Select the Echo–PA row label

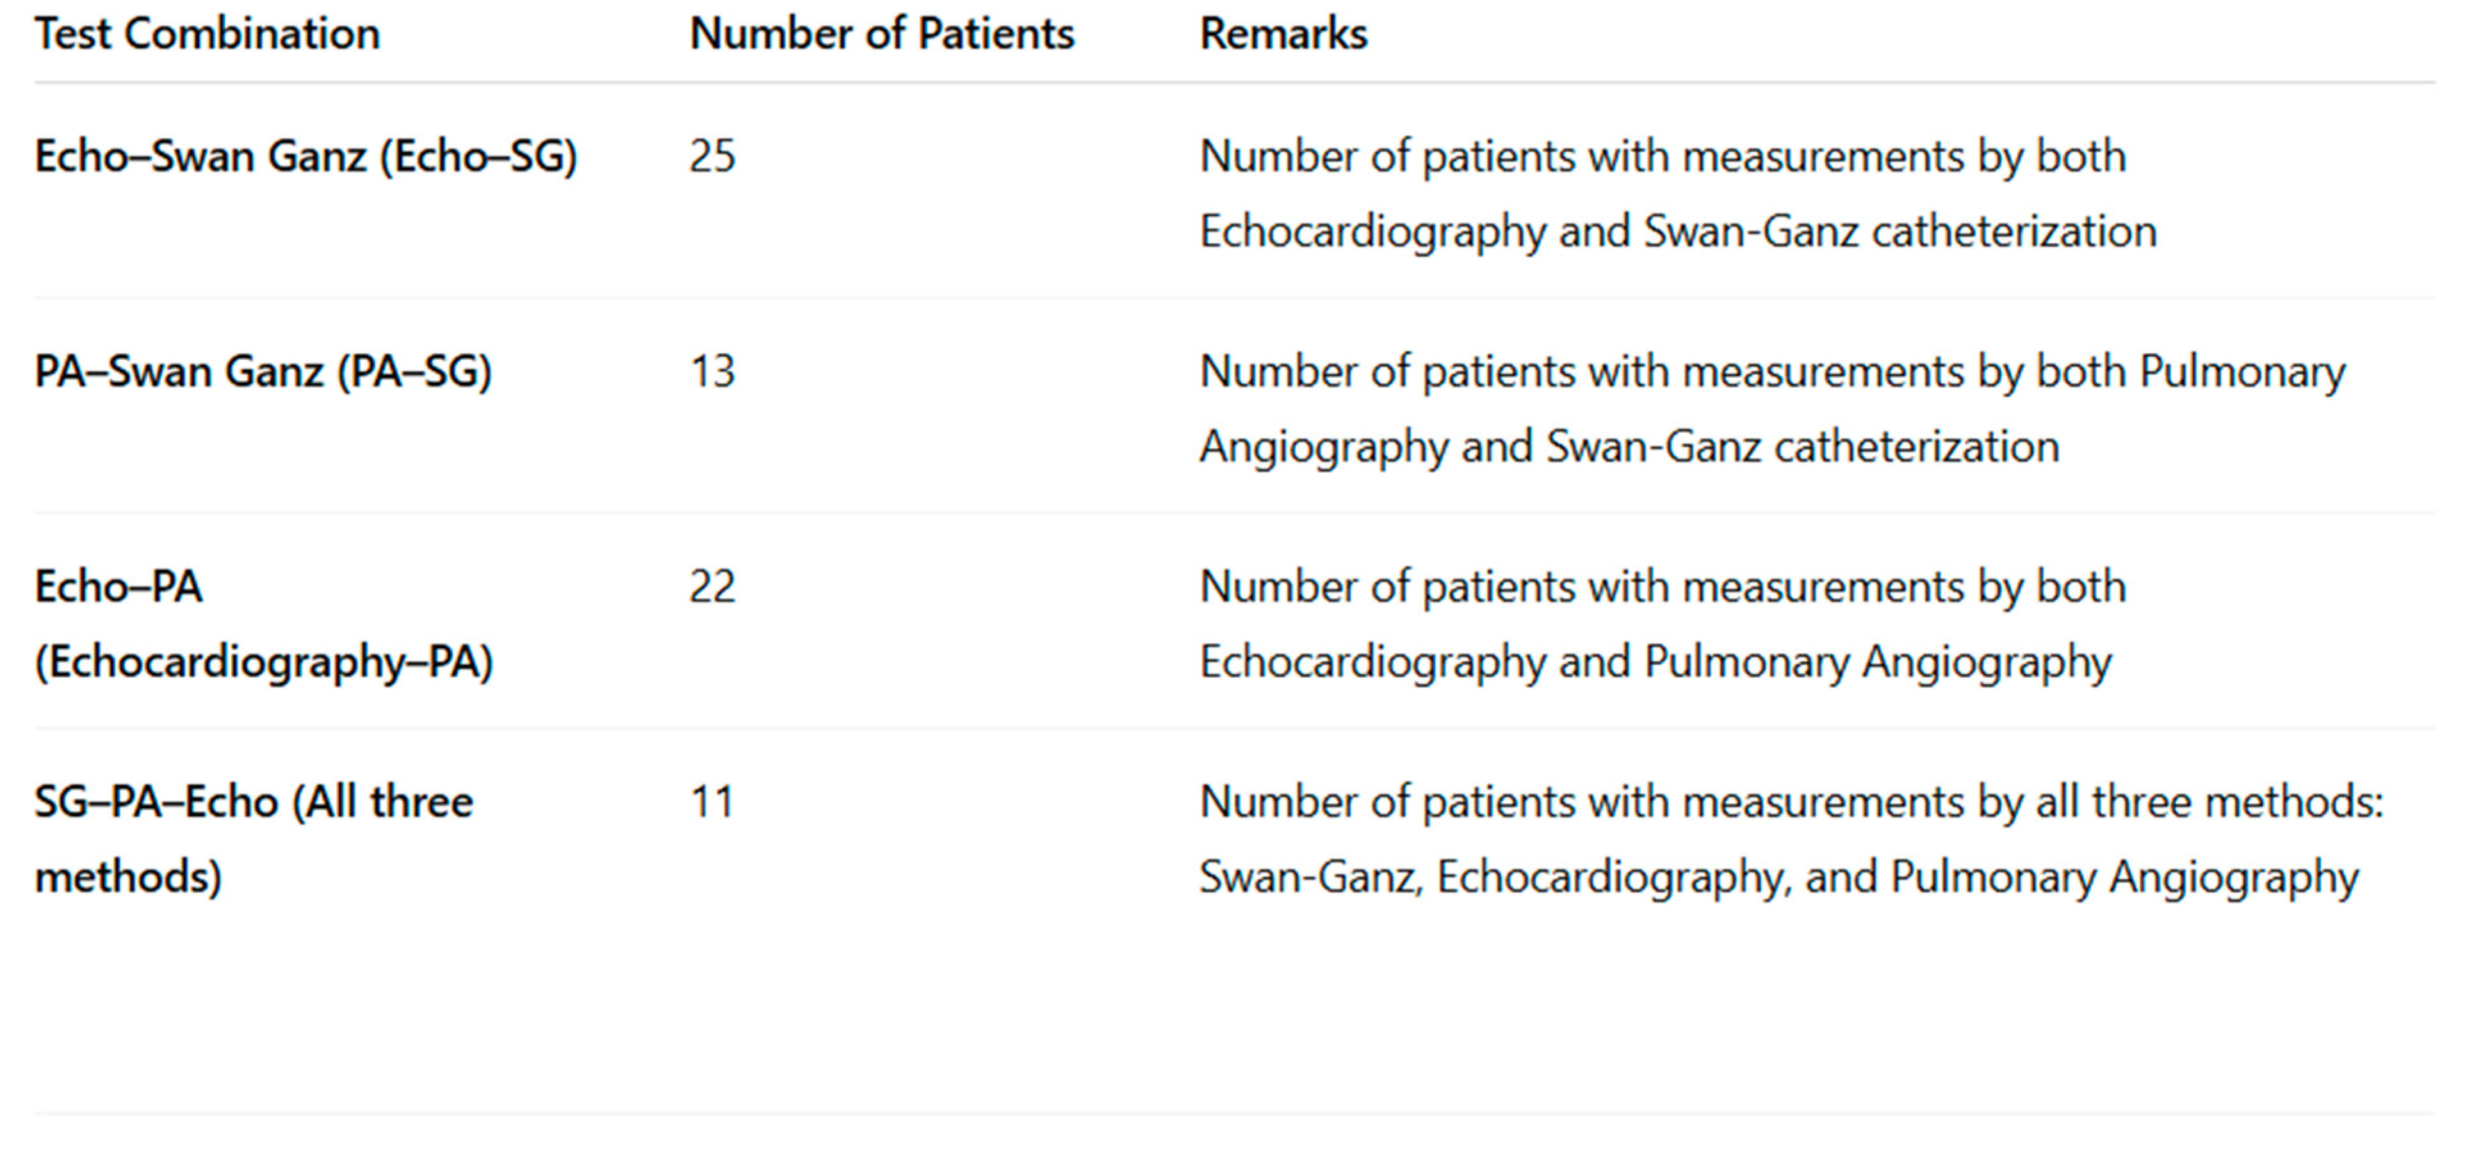click(118, 586)
